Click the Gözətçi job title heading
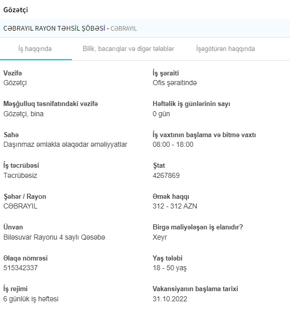 coord(16,10)
